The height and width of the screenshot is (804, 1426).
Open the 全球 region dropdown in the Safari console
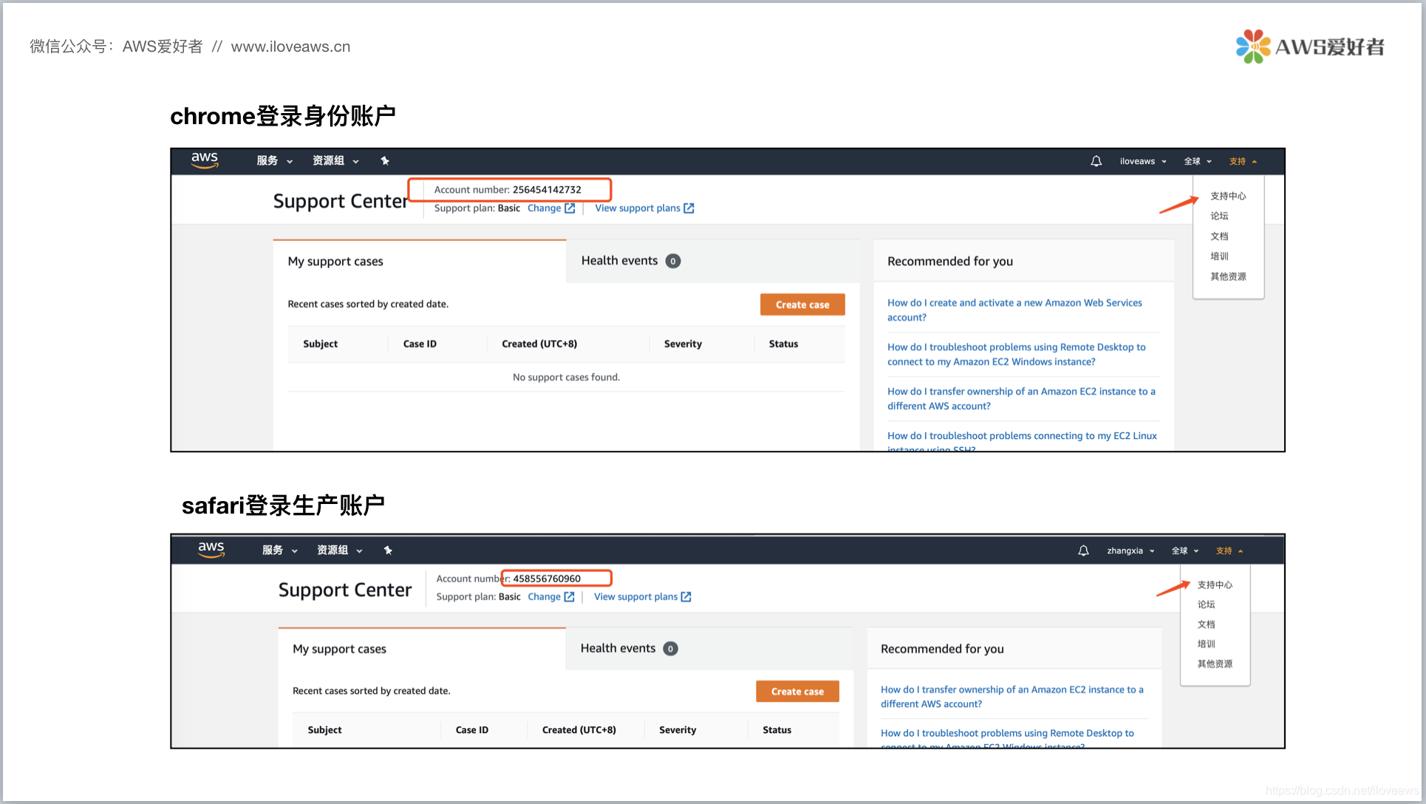point(1185,551)
